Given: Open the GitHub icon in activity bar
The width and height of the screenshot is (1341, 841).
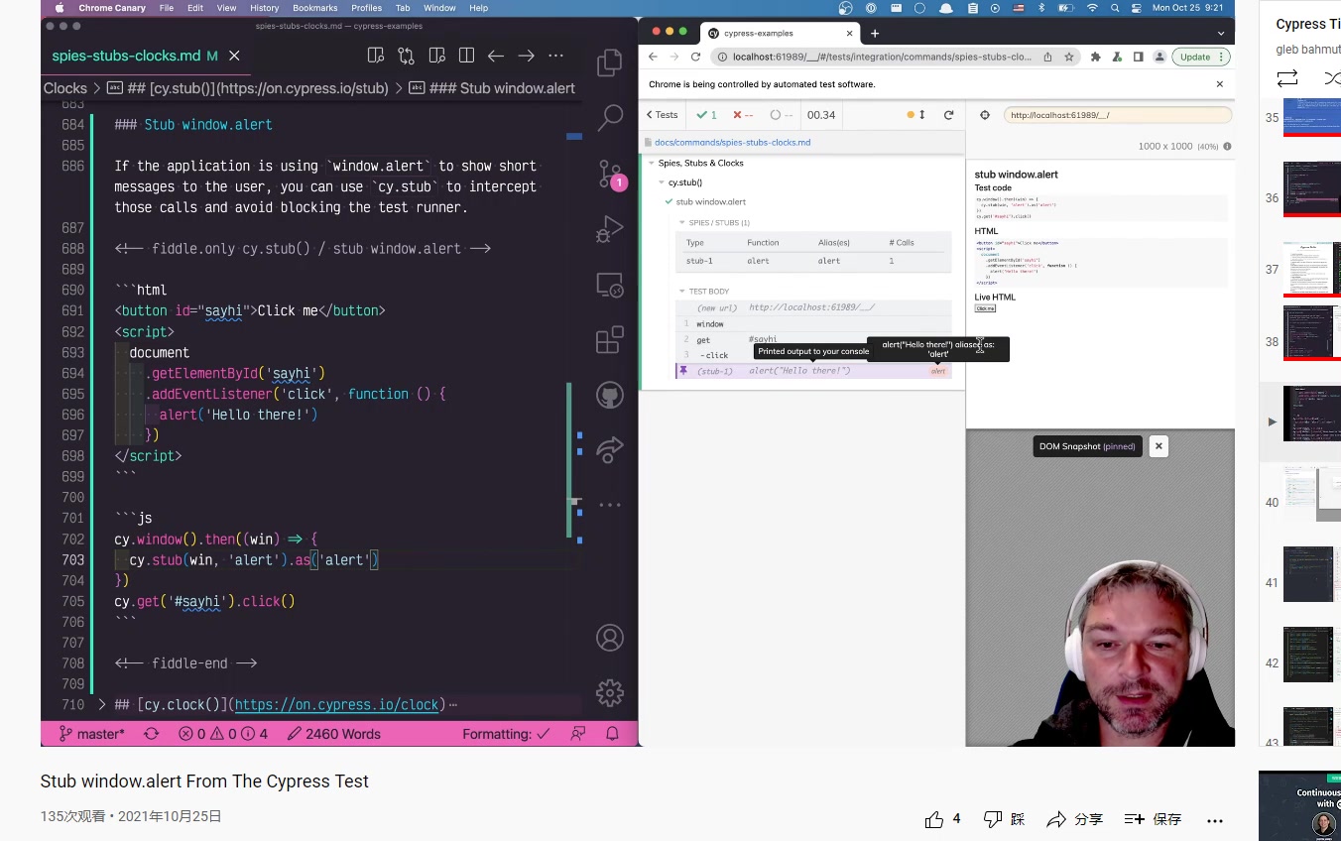Looking at the screenshot, I should (x=609, y=396).
